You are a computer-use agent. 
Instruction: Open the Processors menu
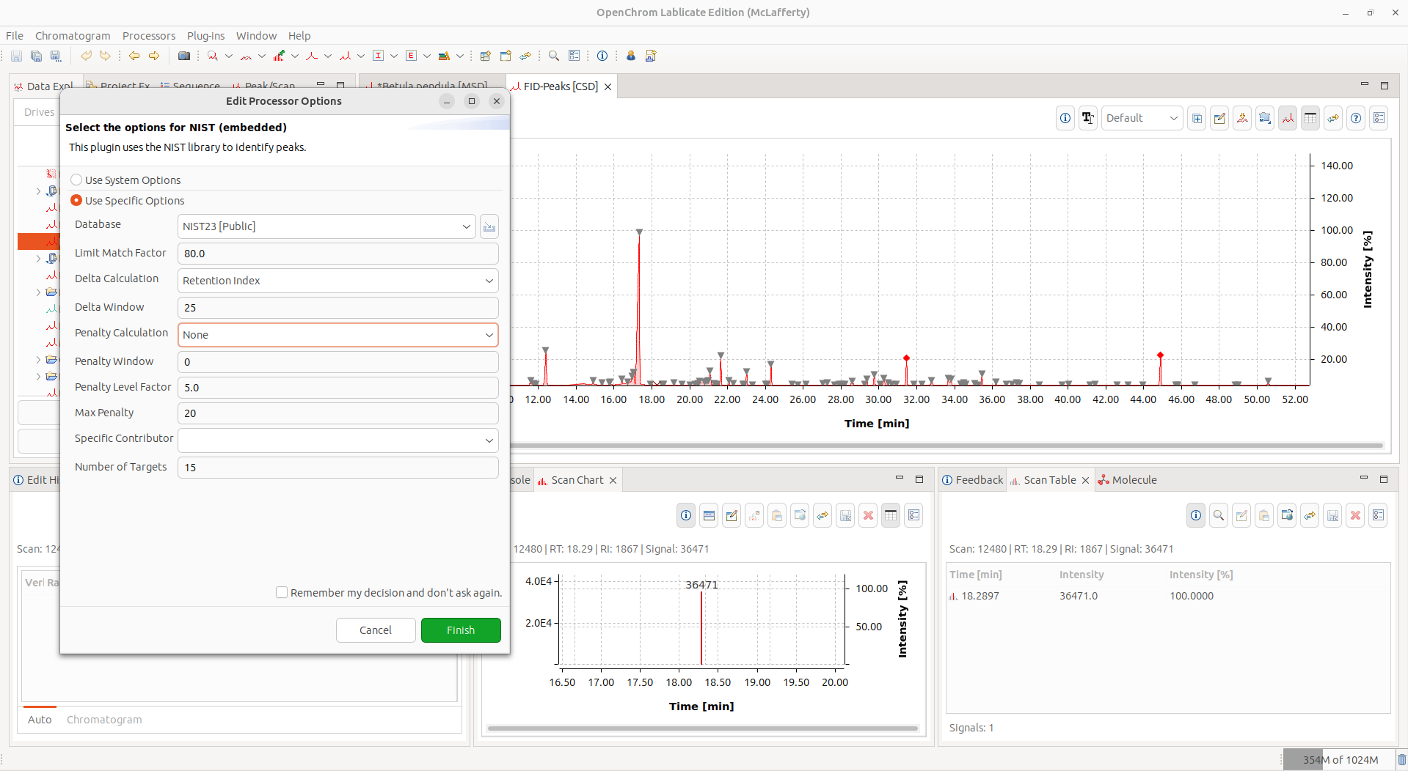tap(149, 36)
